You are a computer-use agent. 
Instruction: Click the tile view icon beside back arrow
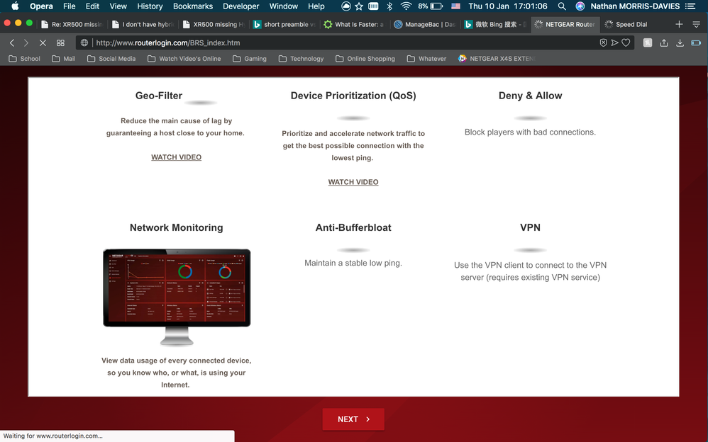coord(60,42)
